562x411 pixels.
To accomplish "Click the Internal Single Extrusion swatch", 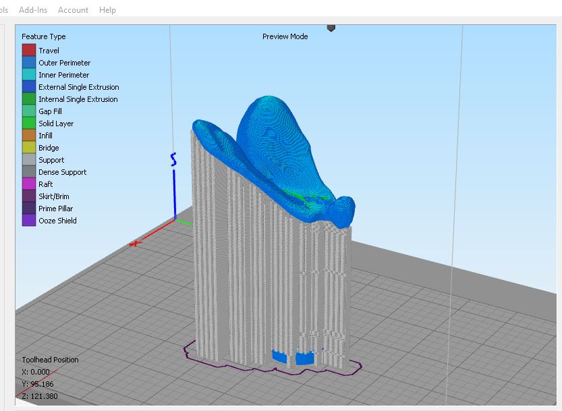I will (x=29, y=99).
